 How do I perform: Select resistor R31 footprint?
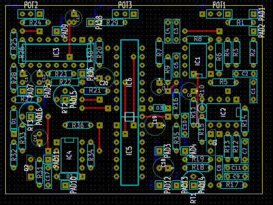(x=39, y=172)
